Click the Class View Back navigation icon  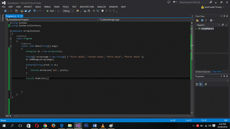pyautogui.click(x=202, y=20)
